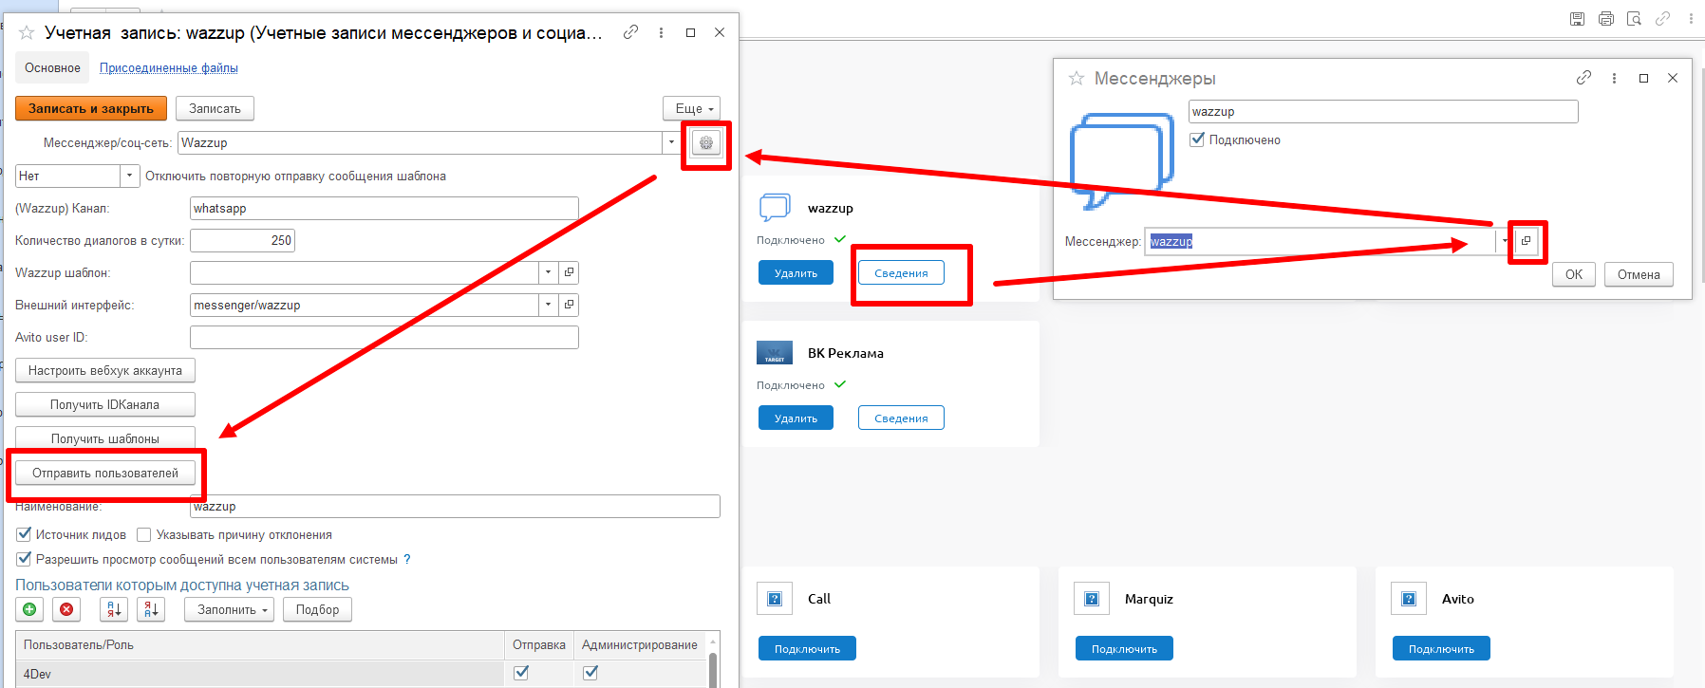Open the Мессенджер field's open-form icon

(x=1526, y=241)
